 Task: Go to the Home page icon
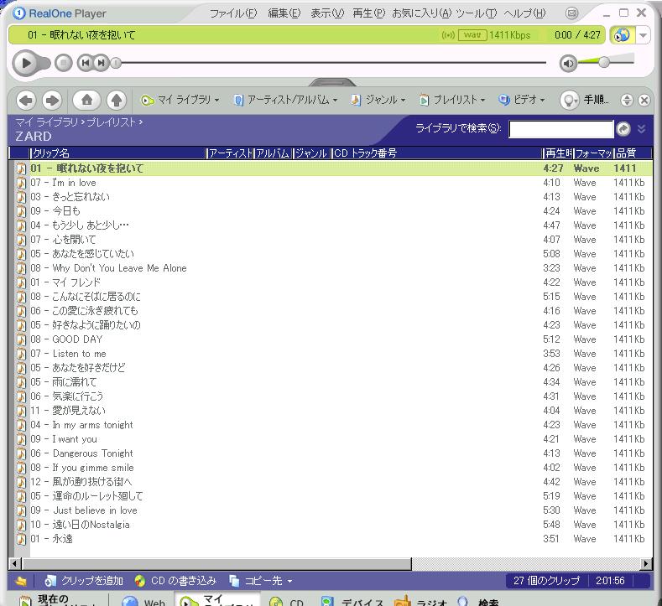click(86, 101)
